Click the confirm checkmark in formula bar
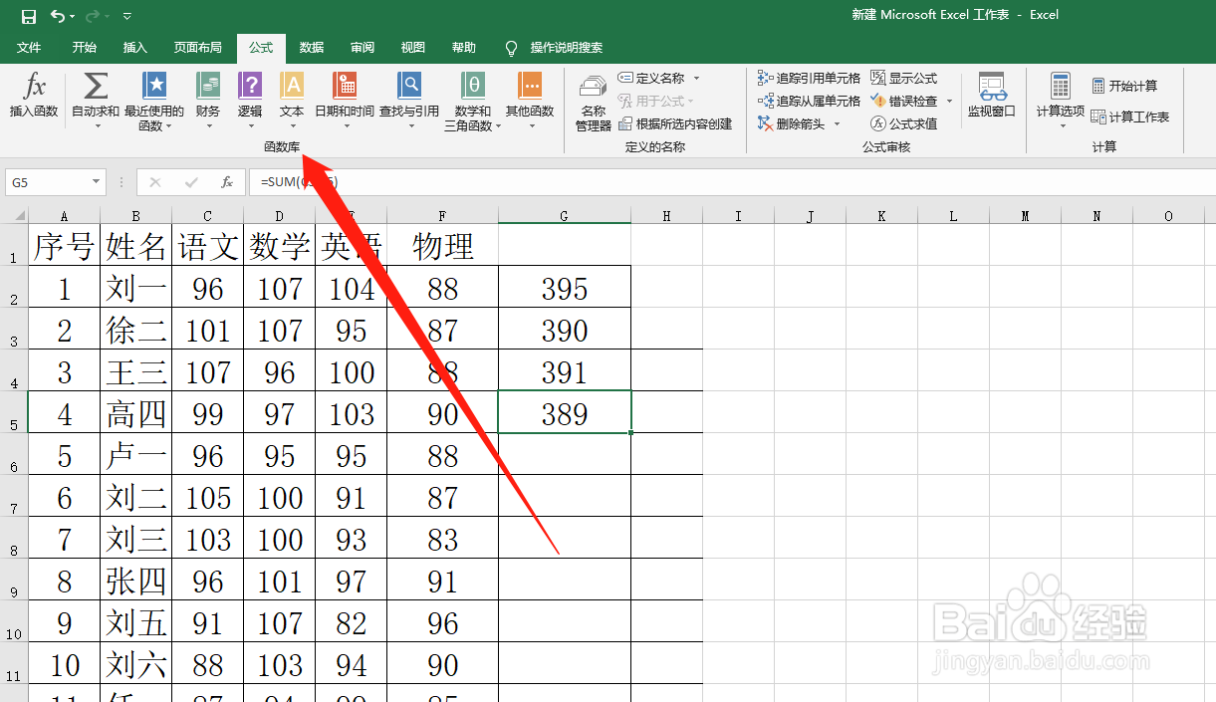The image size is (1216, 702). 191,182
